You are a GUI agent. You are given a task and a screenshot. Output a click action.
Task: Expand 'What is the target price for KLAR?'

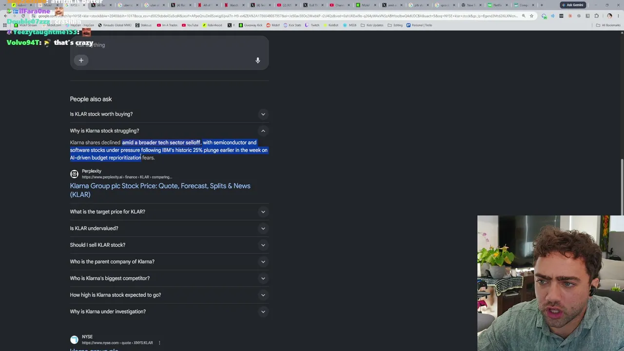169,212
